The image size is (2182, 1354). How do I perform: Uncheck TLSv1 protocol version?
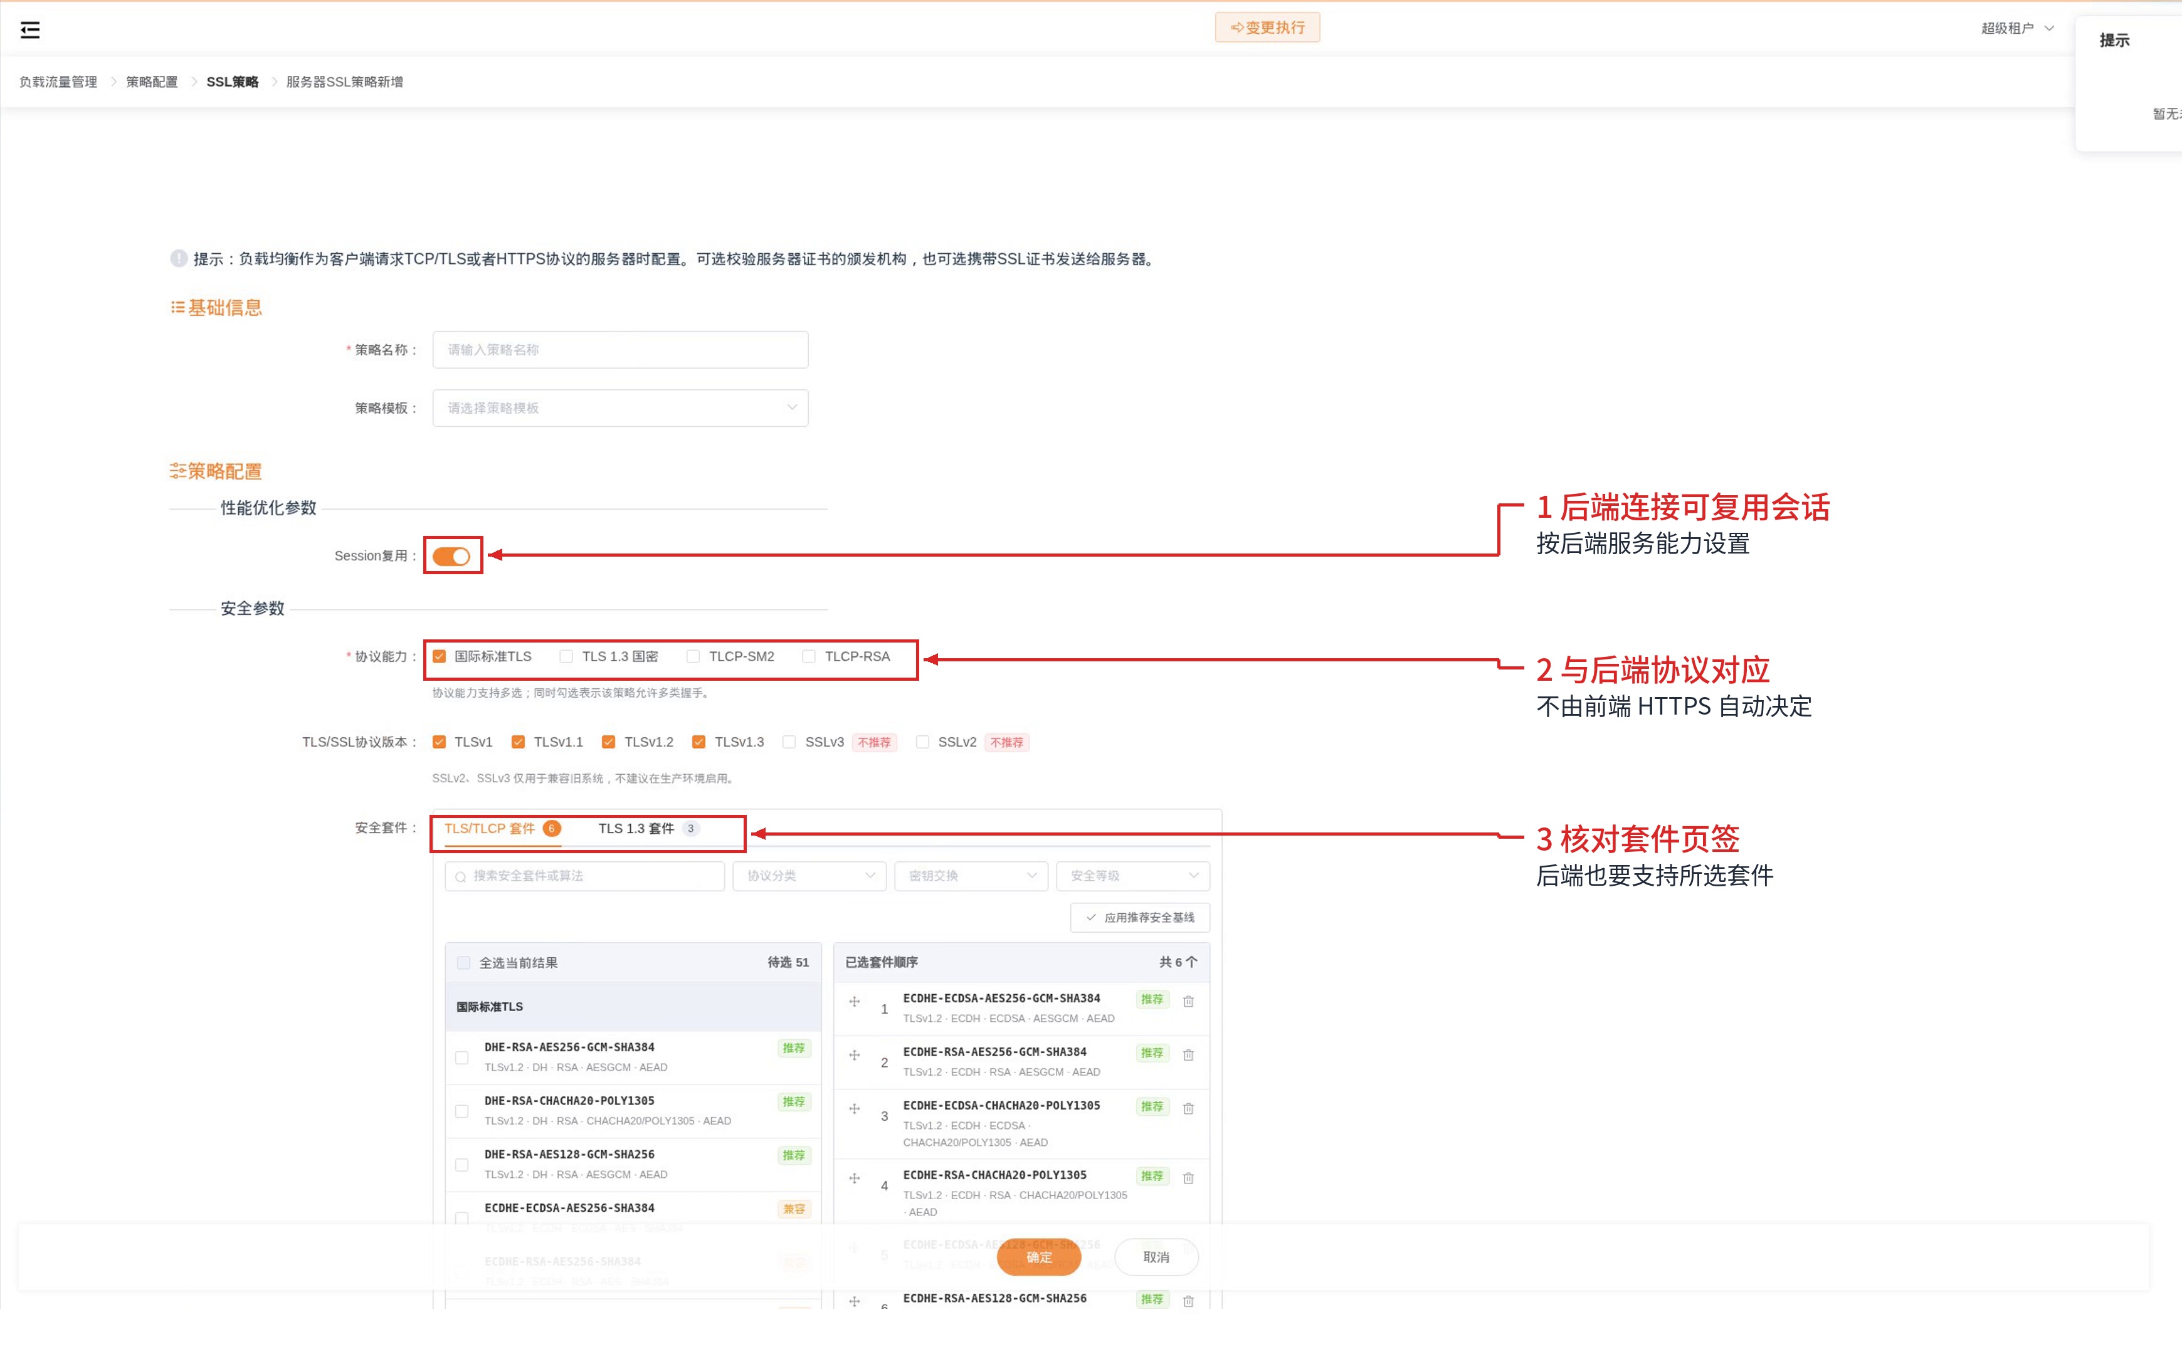439,742
